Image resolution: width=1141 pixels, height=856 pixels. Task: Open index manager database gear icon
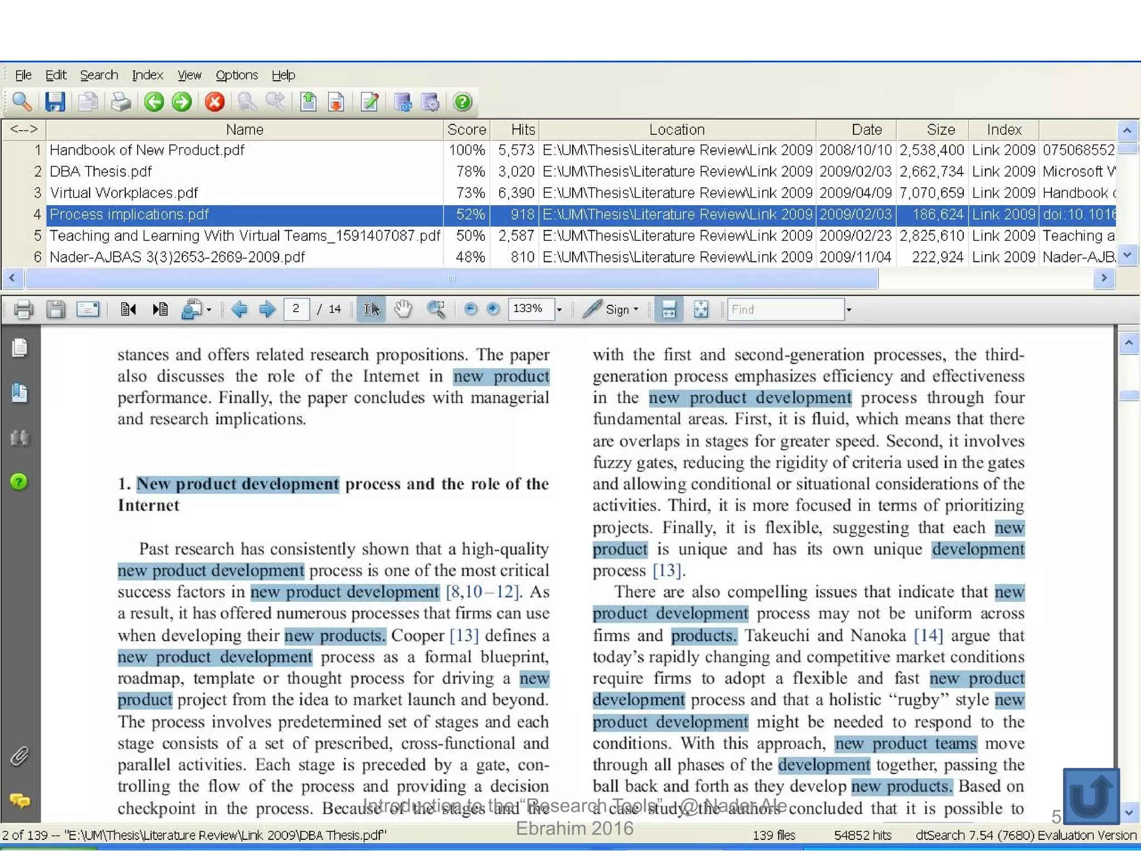tap(431, 102)
